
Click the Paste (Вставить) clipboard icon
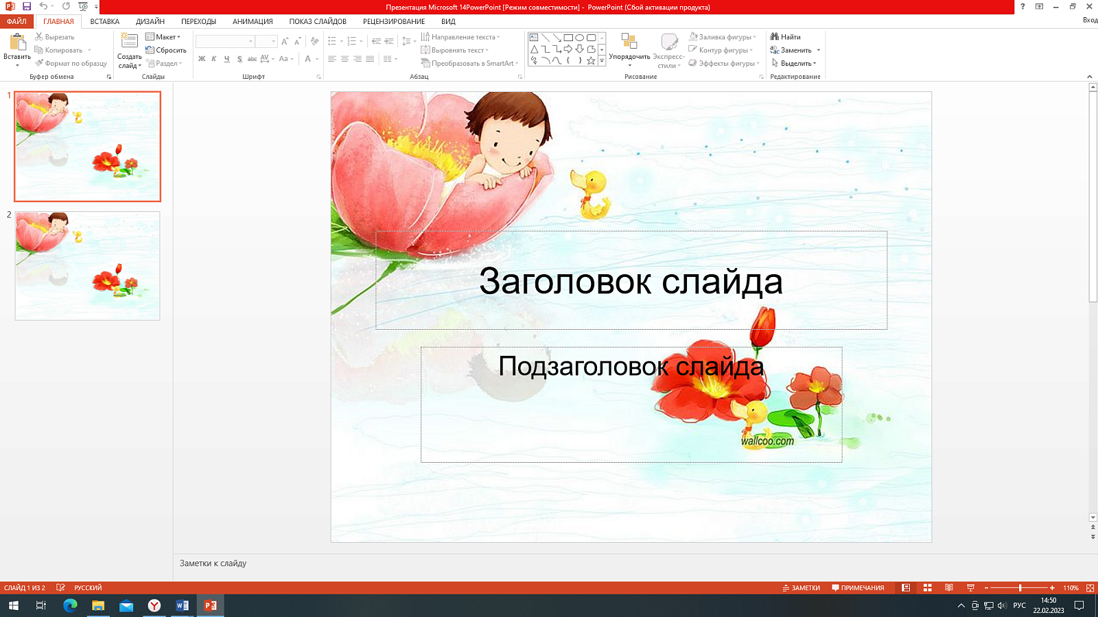tap(17, 43)
